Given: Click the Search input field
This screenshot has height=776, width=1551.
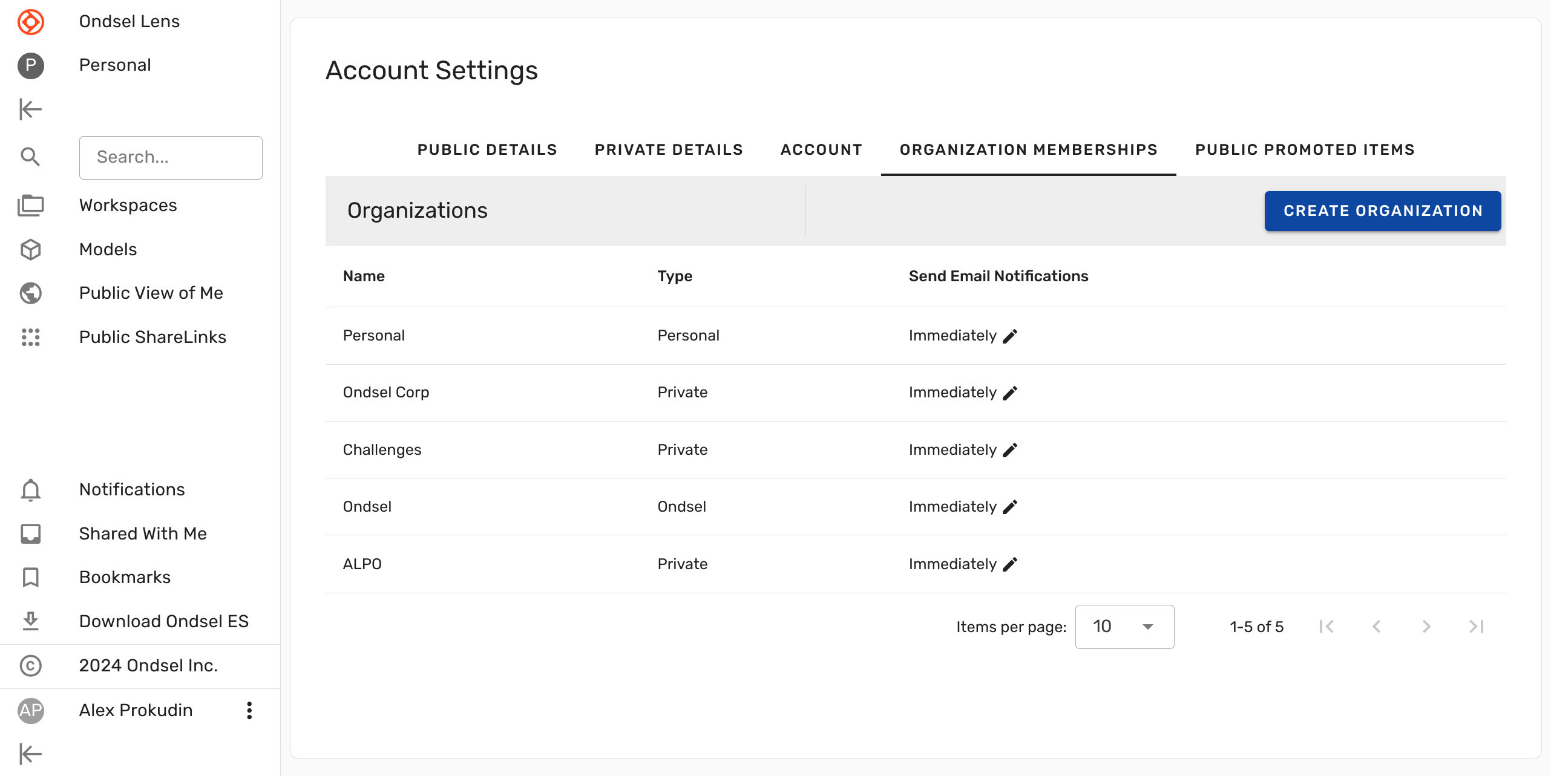Looking at the screenshot, I should [x=171, y=157].
